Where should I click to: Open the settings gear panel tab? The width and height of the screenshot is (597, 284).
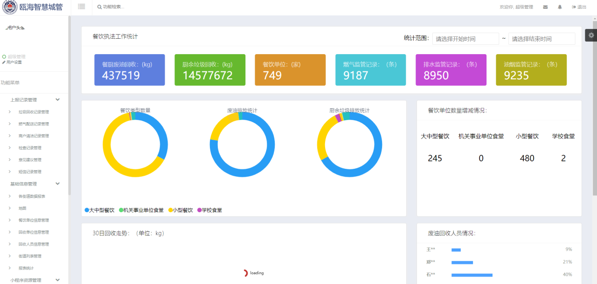pyautogui.click(x=591, y=35)
